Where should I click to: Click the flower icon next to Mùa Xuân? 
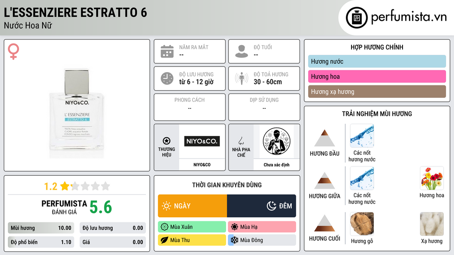click(164, 227)
